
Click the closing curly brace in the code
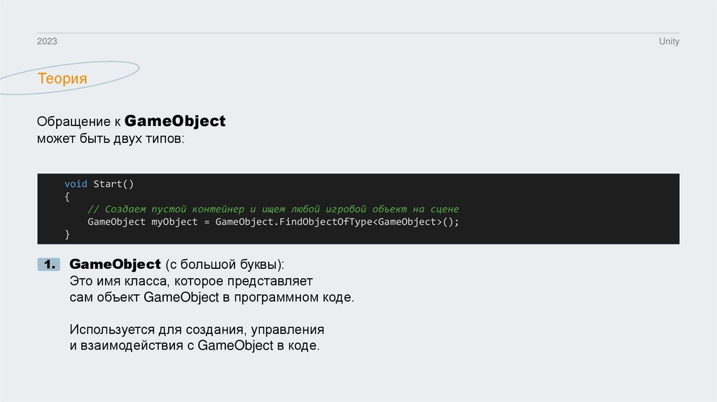pos(67,235)
